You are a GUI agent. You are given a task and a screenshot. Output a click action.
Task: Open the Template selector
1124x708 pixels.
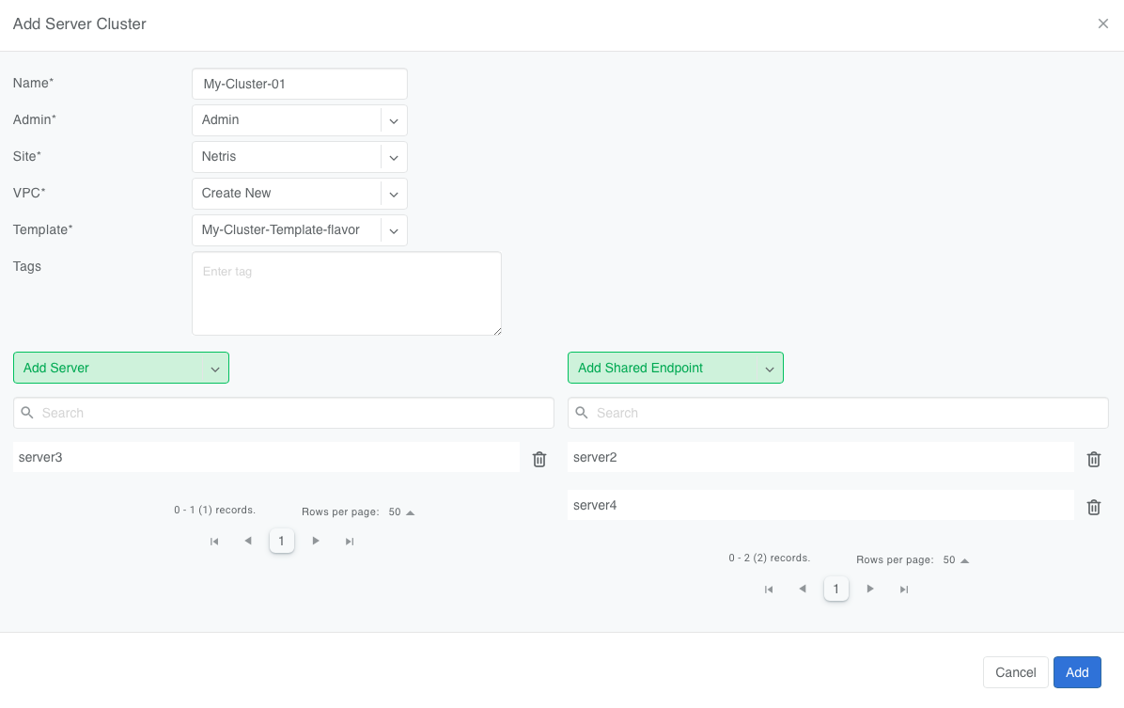(x=394, y=230)
